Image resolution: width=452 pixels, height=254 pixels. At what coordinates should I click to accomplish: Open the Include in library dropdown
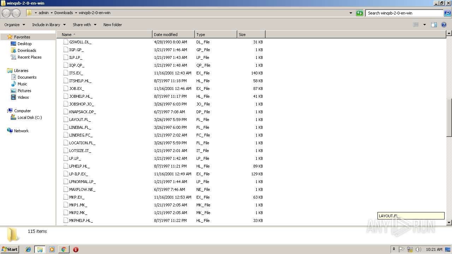pos(49,25)
